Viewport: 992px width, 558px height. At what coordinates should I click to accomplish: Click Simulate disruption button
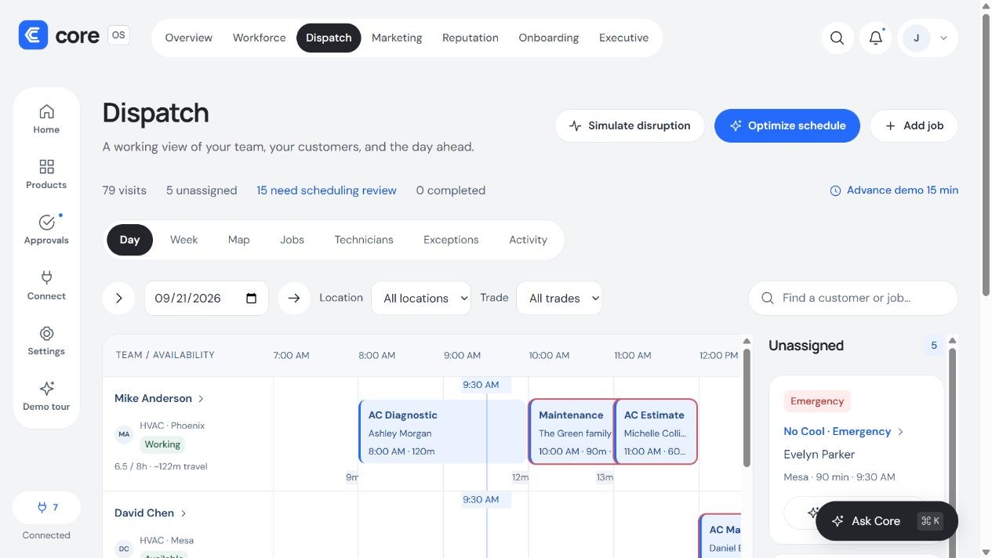click(x=630, y=125)
